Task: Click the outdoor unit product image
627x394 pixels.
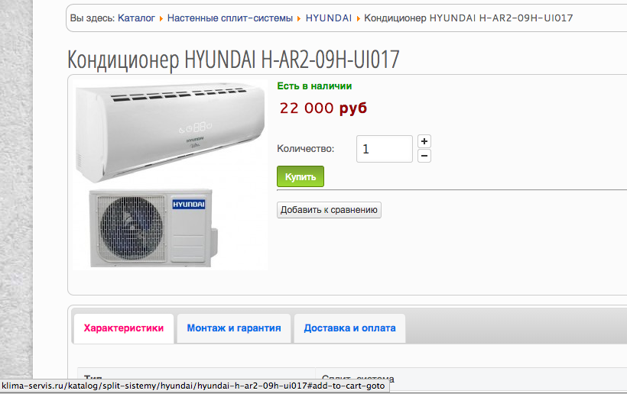Action: pos(154,228)
